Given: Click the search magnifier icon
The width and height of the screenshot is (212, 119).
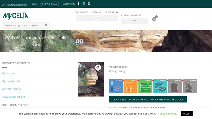Looking at the screenshot, I should (46, 25).
